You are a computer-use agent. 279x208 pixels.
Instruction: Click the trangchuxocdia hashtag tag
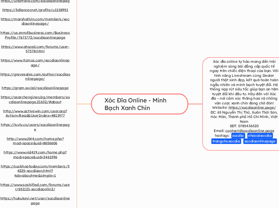[x=226, y=141]
